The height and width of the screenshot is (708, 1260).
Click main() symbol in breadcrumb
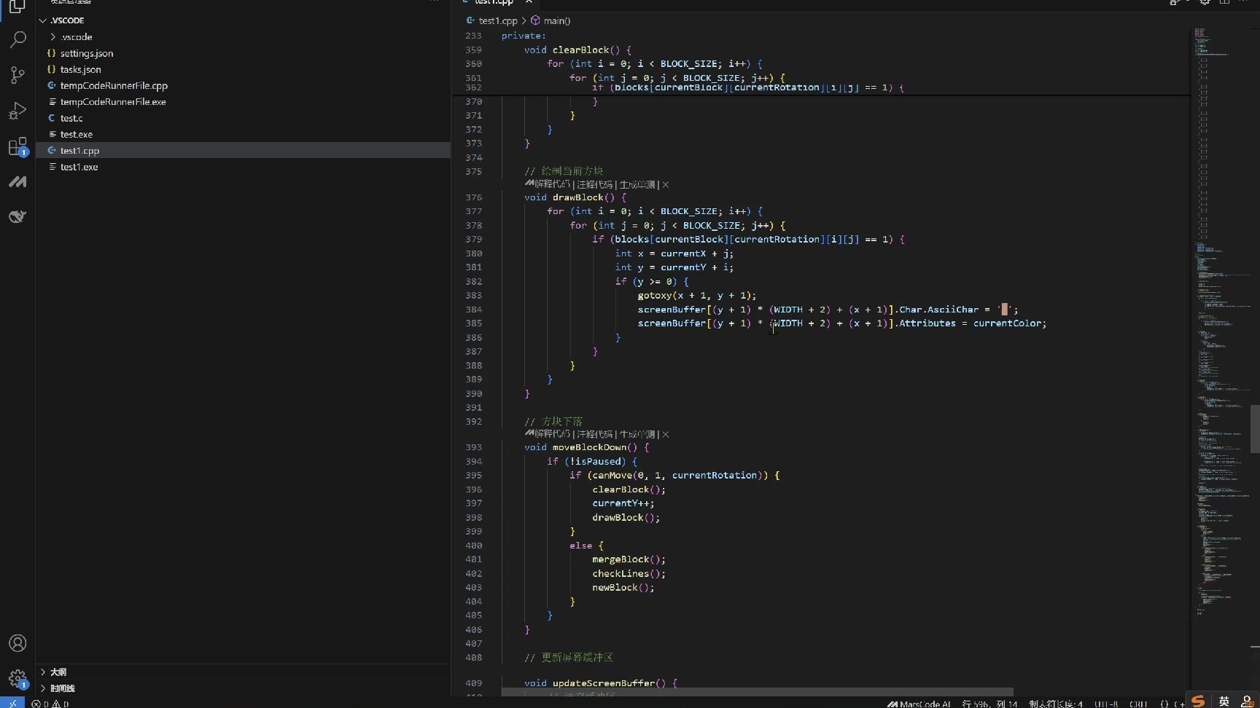[x=556, y=20]
